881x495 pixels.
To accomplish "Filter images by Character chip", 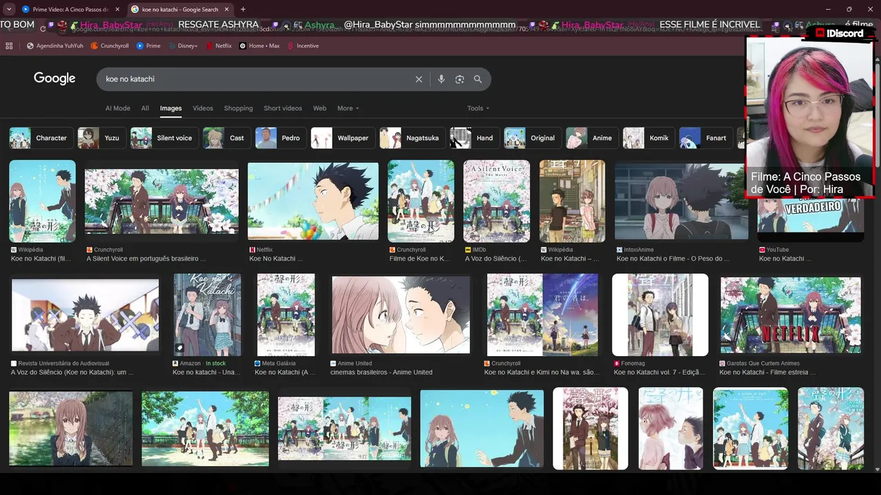I will (41, 138).
